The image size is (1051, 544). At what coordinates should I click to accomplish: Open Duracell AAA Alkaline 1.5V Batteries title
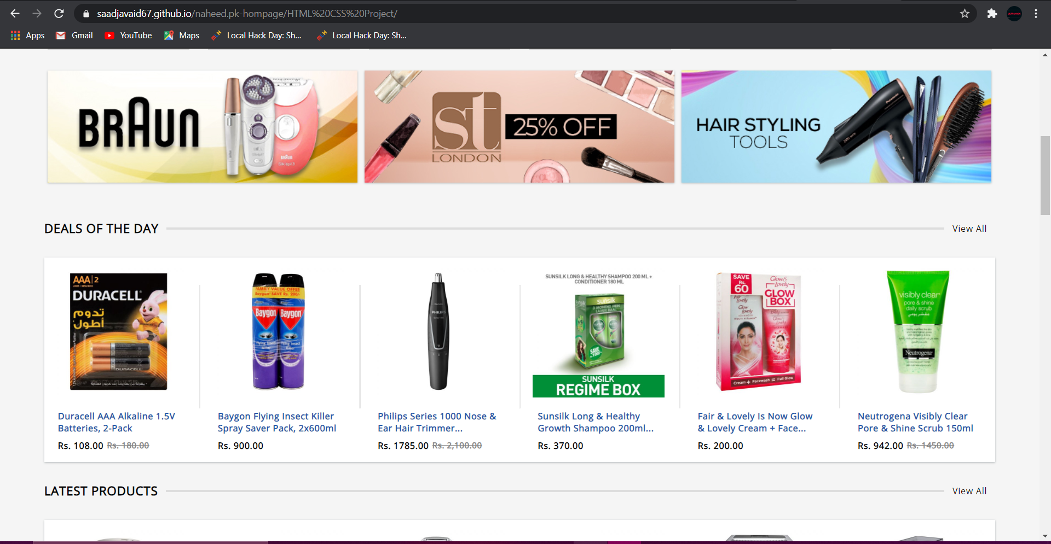(x=117, y=422)
